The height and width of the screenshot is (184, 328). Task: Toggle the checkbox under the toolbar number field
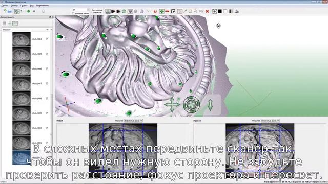[x=73, y=13]
